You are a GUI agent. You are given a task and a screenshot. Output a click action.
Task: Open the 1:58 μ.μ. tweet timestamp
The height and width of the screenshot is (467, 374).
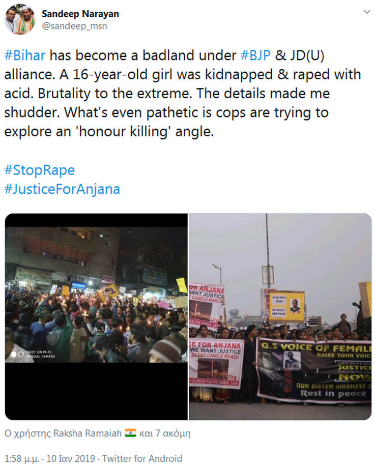click(x=50, y=458)
